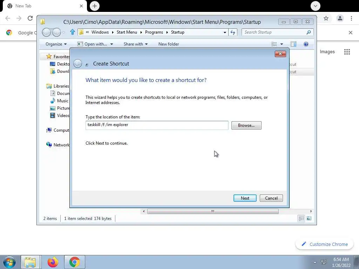Open a new Chrome tab
Viewport: 359px width, 269px height.
pos(95,6)
